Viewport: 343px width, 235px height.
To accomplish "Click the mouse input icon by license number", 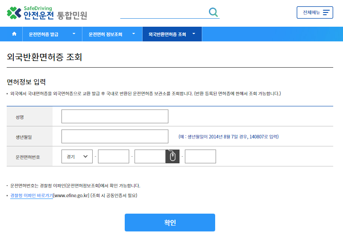I will click(173, 157).
